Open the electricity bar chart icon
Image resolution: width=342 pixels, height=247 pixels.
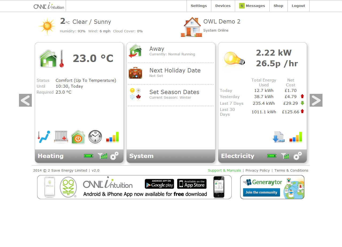click(x=296, y=137)
